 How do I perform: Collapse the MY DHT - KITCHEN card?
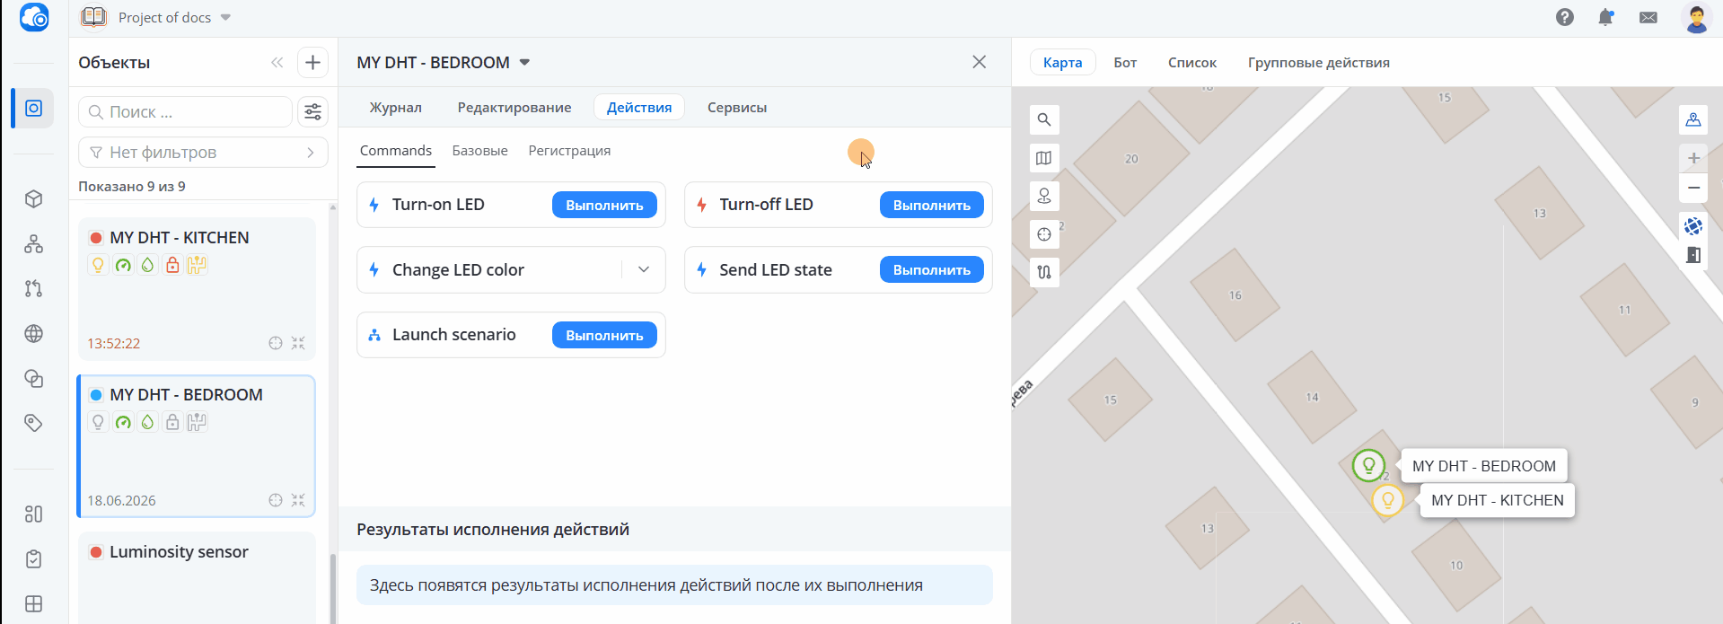[298, 343]
